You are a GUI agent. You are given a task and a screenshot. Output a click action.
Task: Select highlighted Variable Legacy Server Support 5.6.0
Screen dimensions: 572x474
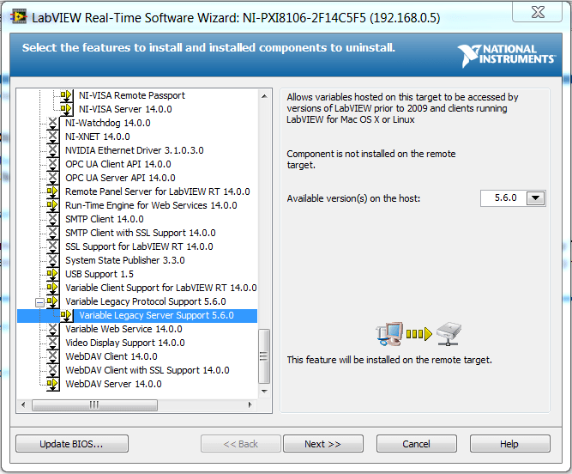[x=156, y=315]
